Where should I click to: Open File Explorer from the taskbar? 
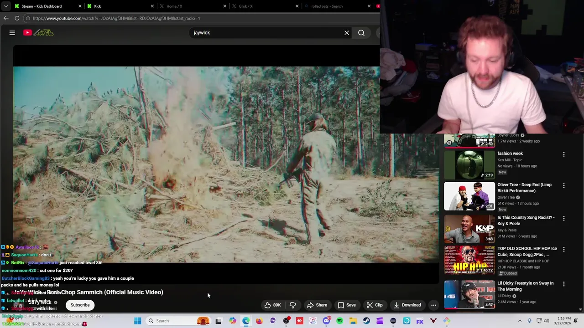click(x=353, y=321)
